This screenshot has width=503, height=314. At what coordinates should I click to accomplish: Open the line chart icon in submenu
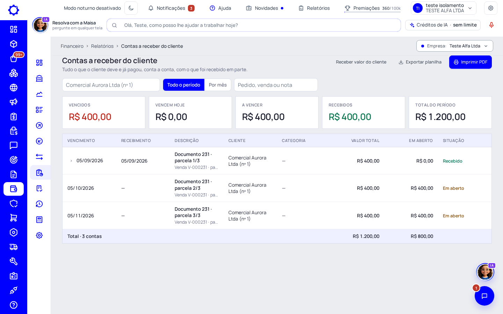click(39, 94)
